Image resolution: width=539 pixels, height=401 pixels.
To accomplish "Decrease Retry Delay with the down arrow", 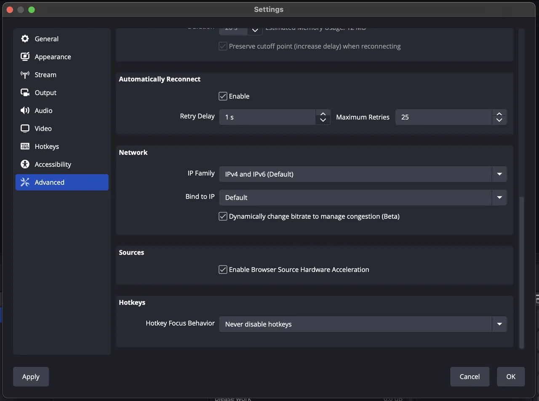I will 323,120.
